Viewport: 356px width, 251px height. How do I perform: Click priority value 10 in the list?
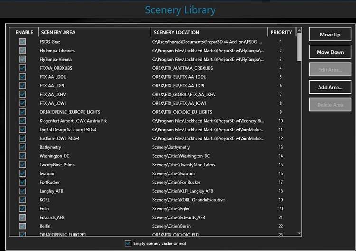[x=281, y=121]
